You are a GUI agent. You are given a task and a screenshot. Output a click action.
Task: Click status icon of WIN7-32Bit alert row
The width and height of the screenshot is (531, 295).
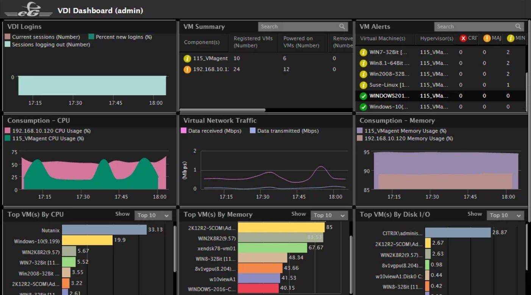tap(363, 52)
